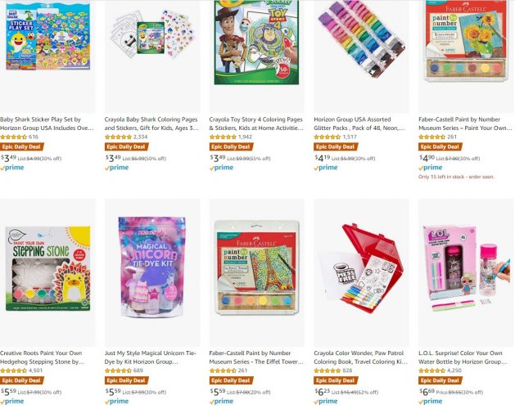Image resolution: width=515 pixels, height=409 pixels.
Task: Open Baby Shark Sticker Play Set image
Action: click(x=48, y=35)
